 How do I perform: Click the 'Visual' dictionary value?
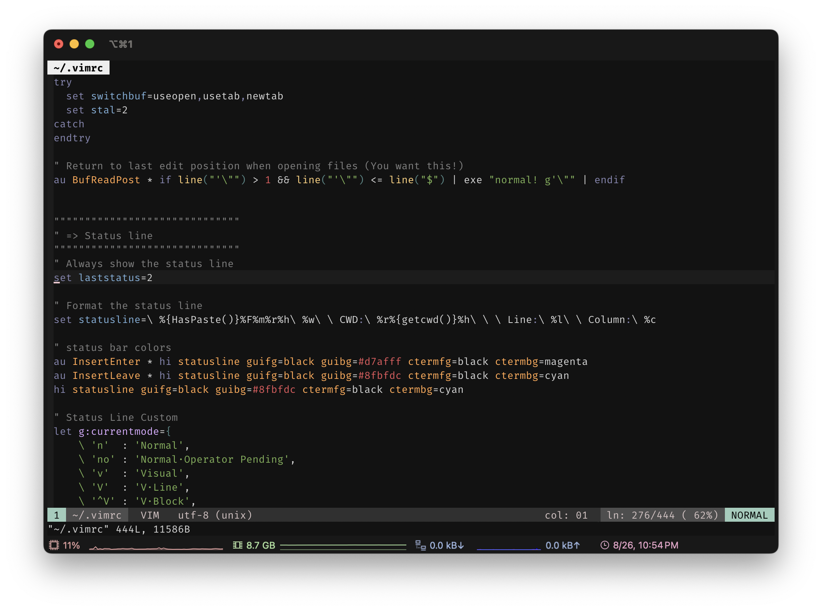click(x=159, y=473)
